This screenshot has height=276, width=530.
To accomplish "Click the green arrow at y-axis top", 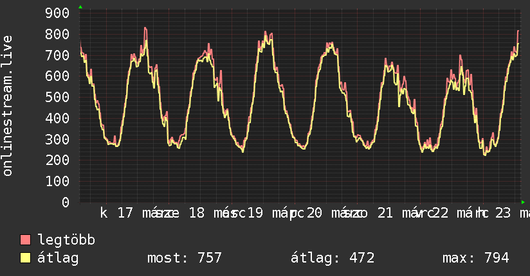I will pos(80,7).
